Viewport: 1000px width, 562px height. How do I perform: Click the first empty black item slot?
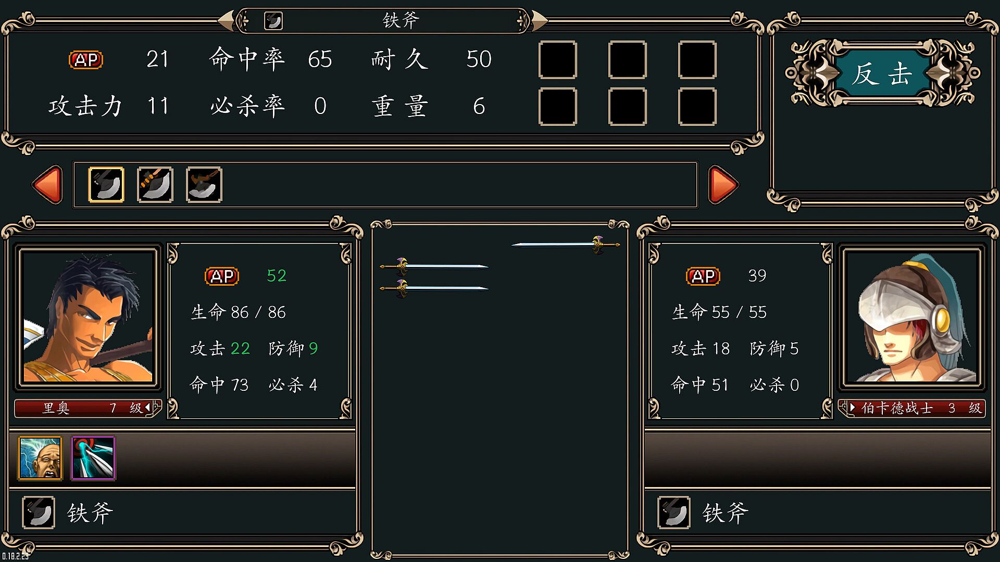click(x=558, y=60)
